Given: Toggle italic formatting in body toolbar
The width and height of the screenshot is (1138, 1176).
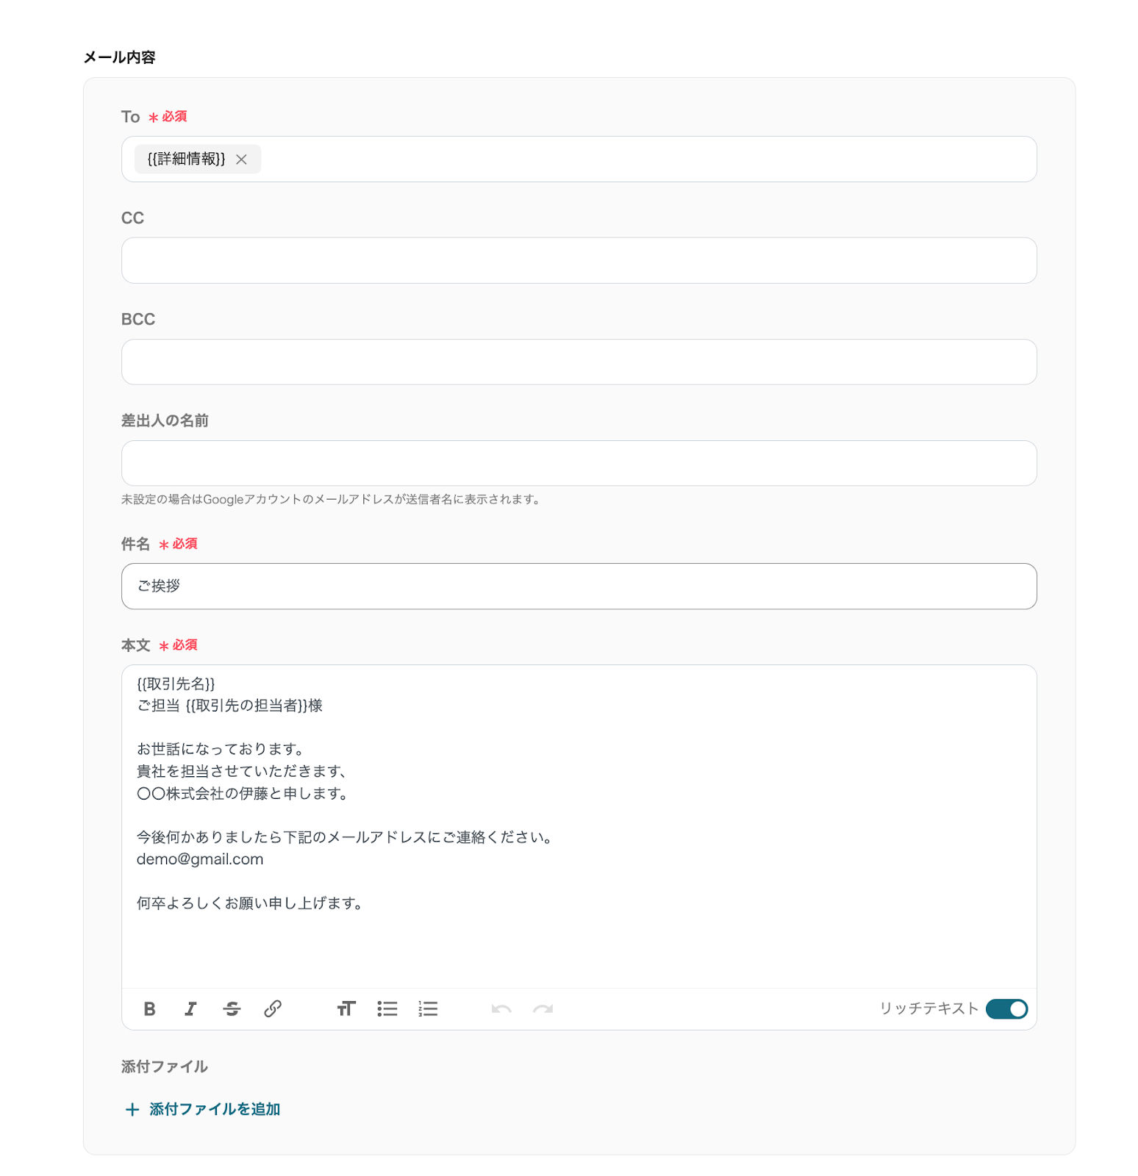Looking at the screenshot, I should coord(190,1009).
